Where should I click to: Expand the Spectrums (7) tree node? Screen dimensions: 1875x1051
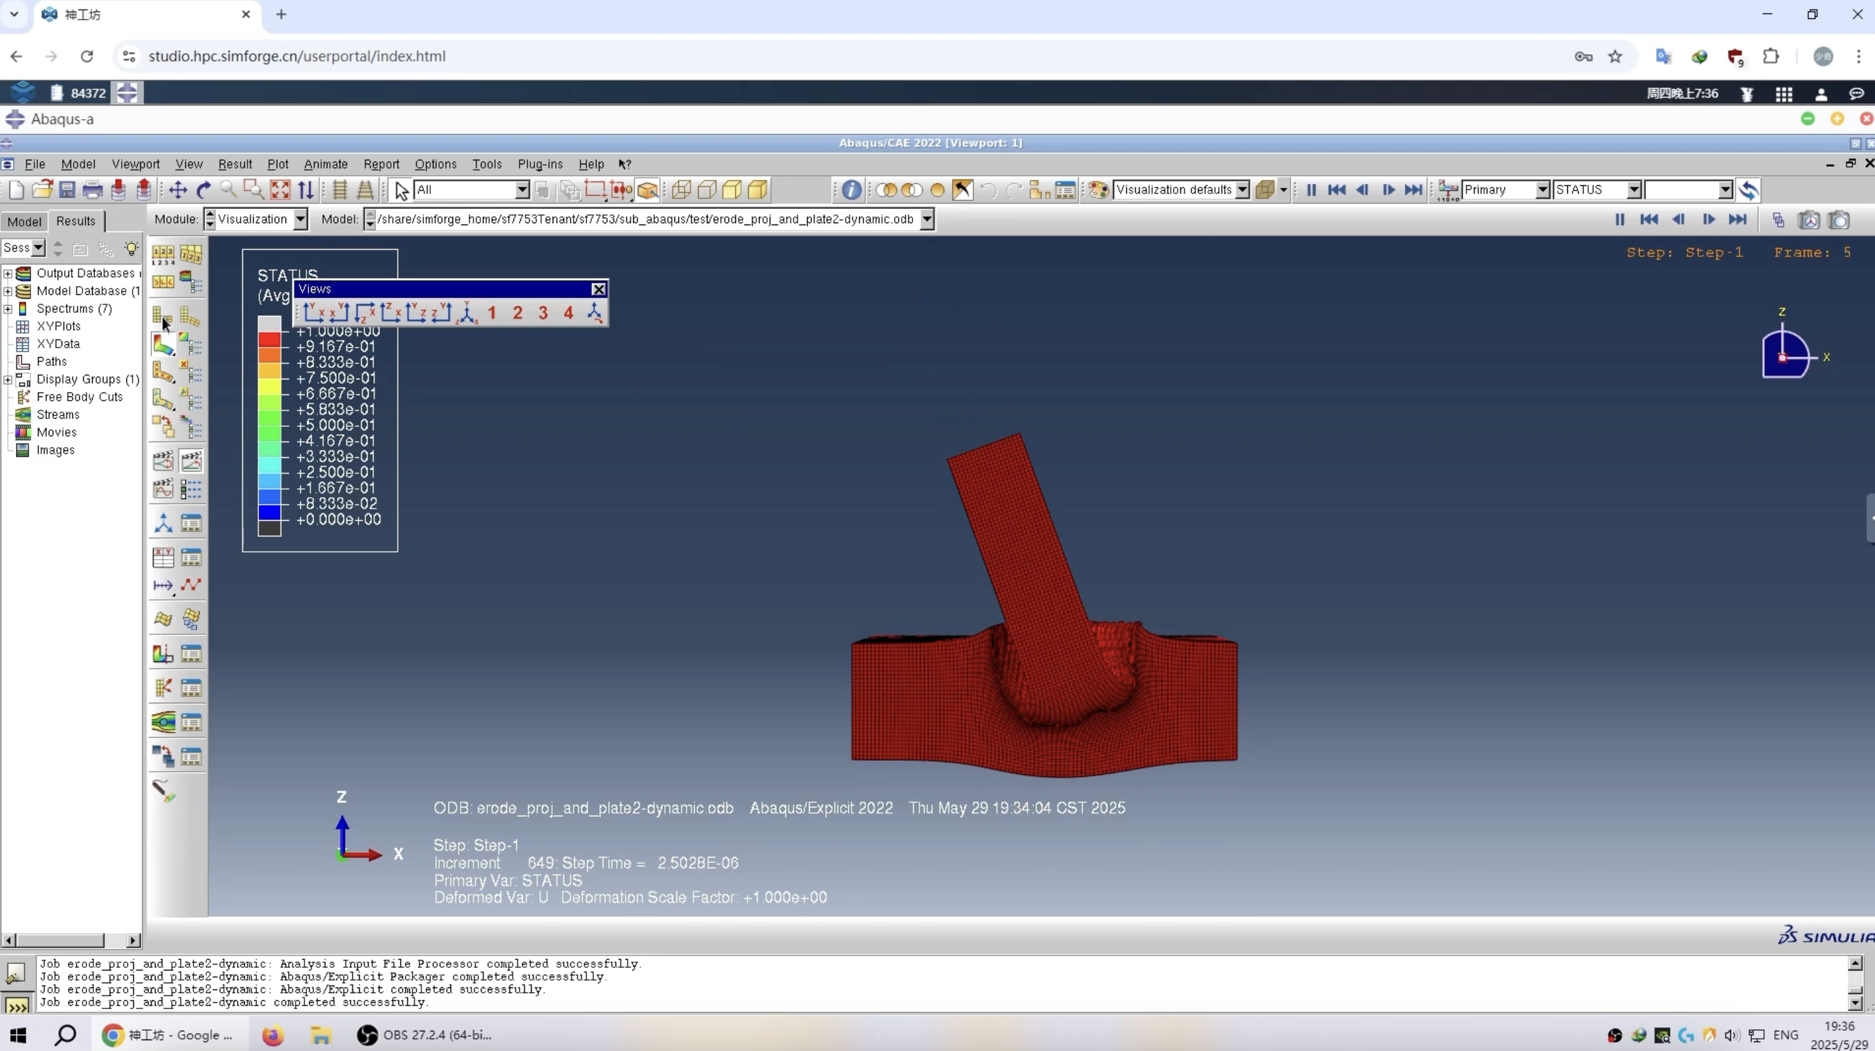click(7, 308)
